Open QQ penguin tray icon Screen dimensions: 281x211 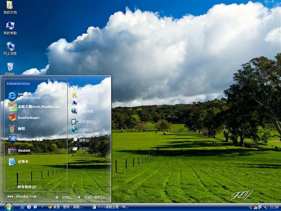(256, 207)
